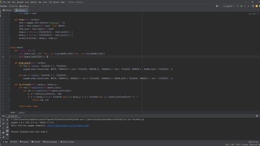Click the up arrow icon in Run panel
Viewport: 260px width, 146px height.
(x=7, y=120)
